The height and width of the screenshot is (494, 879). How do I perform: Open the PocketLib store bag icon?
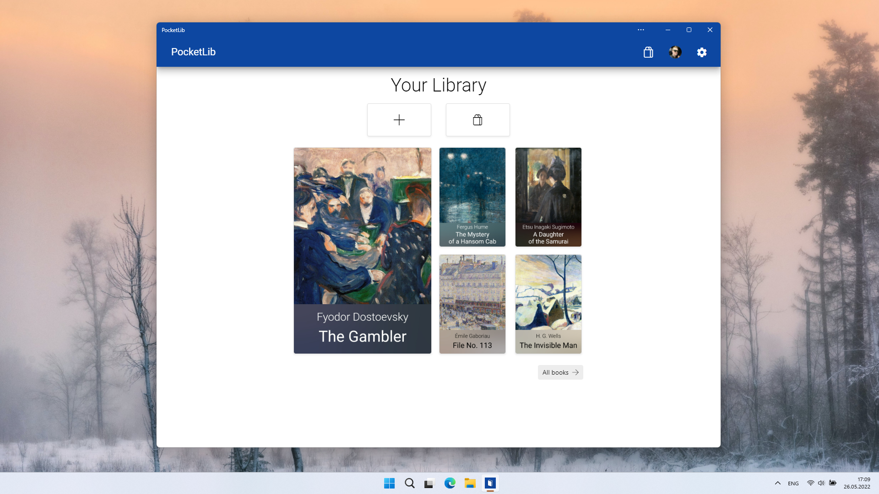click(x=648, y=52)
